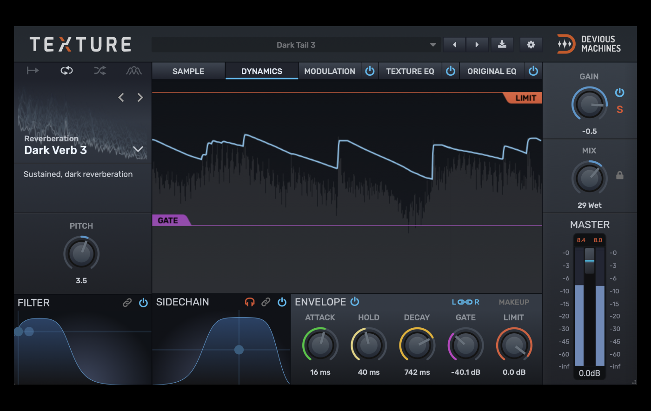Viewport: 651px width, 411px height.
Task: Click the 3.5 pitch value
Action: [x=81, y=281]
